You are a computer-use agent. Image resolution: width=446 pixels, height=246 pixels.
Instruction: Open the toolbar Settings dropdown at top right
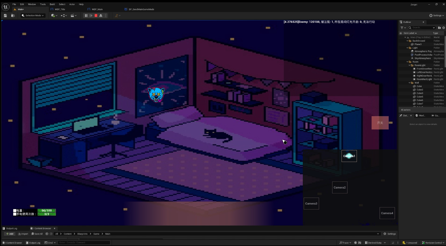pyautogui.click(x=436, y=15)
